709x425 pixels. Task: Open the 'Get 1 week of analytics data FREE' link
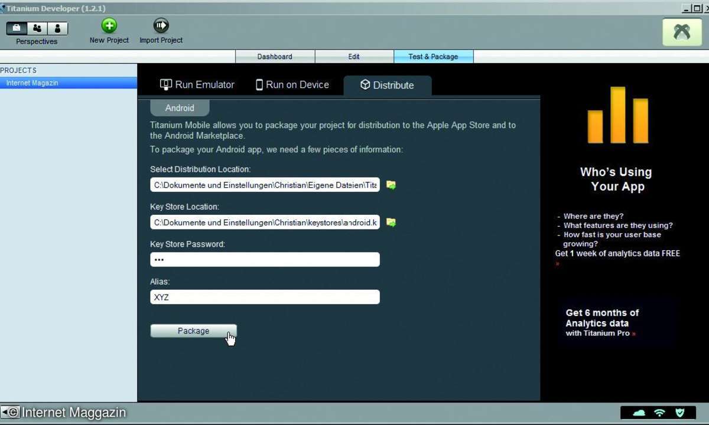click(x=617, y=253)
